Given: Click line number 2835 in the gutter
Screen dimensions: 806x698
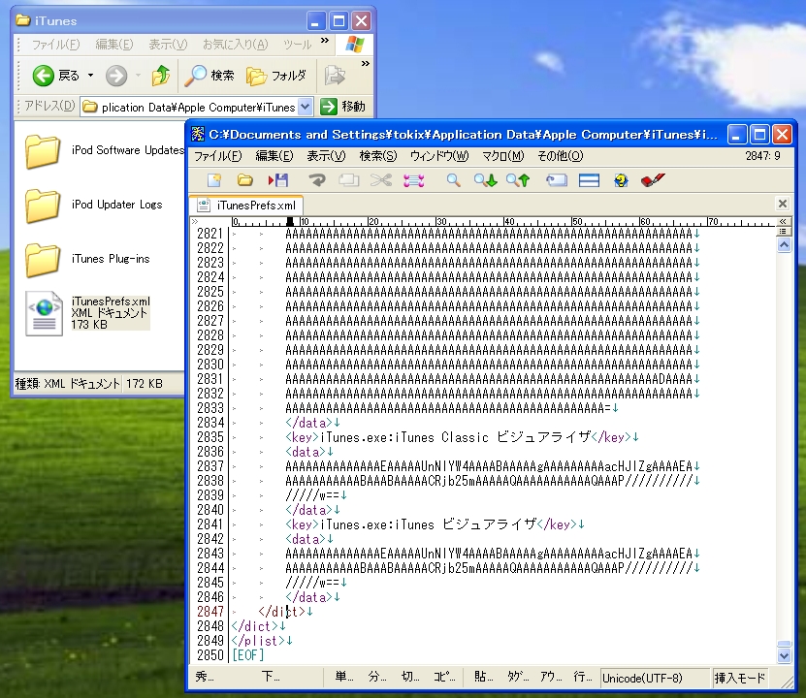Looking at the screenshot, I should 210,437.
